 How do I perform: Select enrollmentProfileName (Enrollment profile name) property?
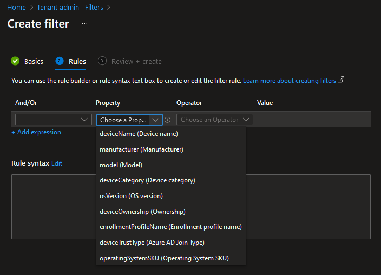(171, 227)
